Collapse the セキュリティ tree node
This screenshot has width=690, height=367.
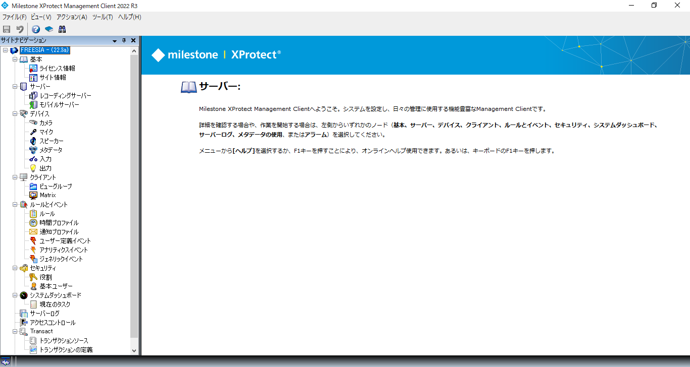click(x=15, y=268)
